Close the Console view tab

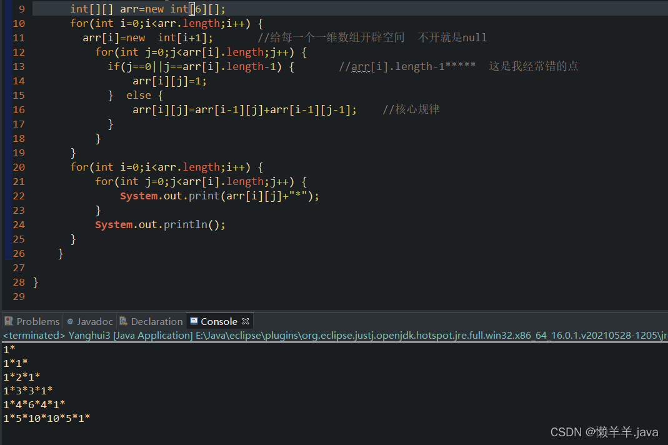click(246, 321)
